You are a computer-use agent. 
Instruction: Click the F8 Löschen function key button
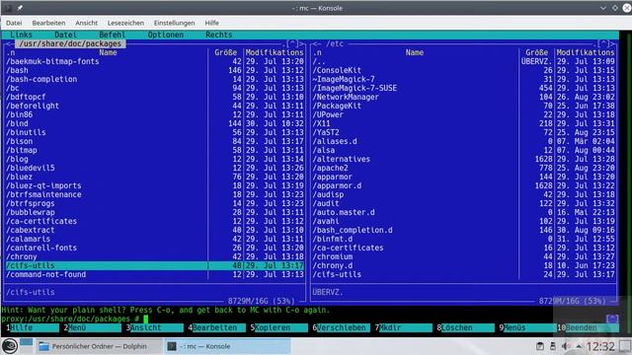467,327
